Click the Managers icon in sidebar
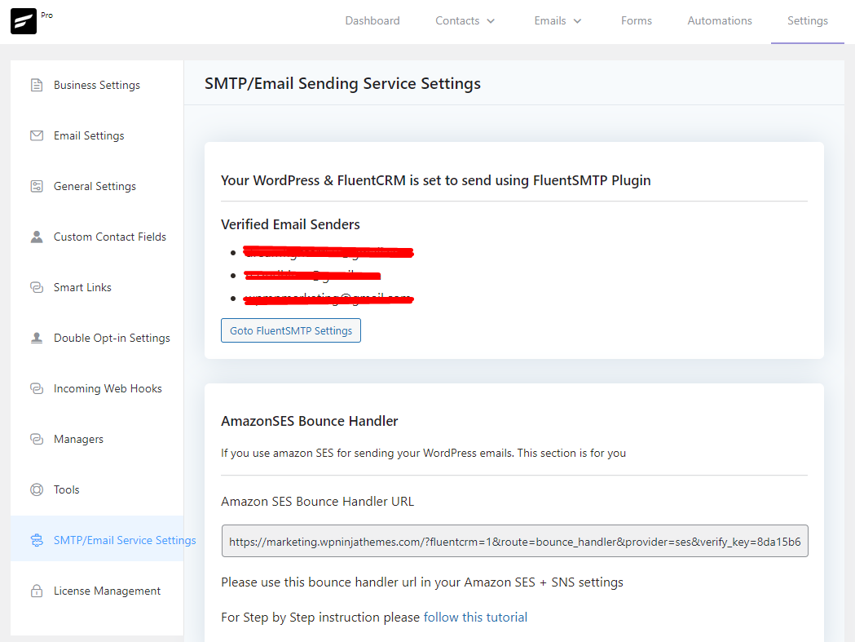 pos(37,439)
